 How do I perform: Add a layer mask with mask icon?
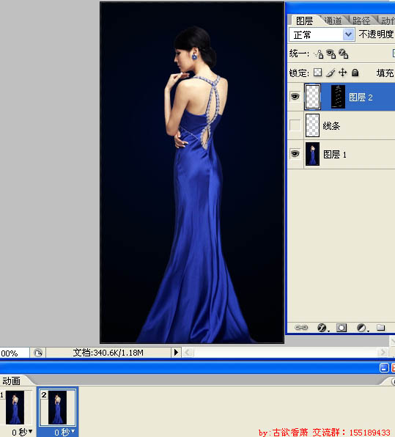342,328
